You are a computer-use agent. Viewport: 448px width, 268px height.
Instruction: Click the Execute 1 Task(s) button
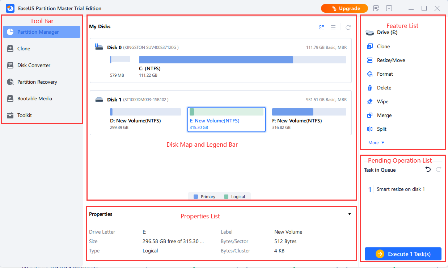pos(403,254)
